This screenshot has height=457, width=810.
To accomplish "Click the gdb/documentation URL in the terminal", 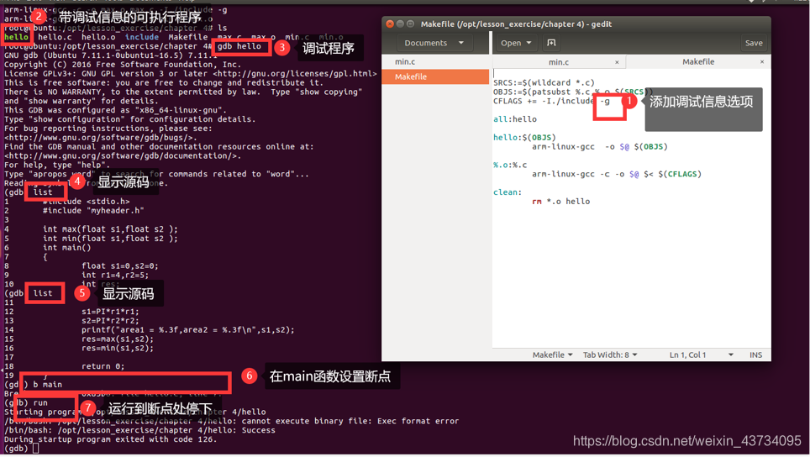I will tap(123, 156).
